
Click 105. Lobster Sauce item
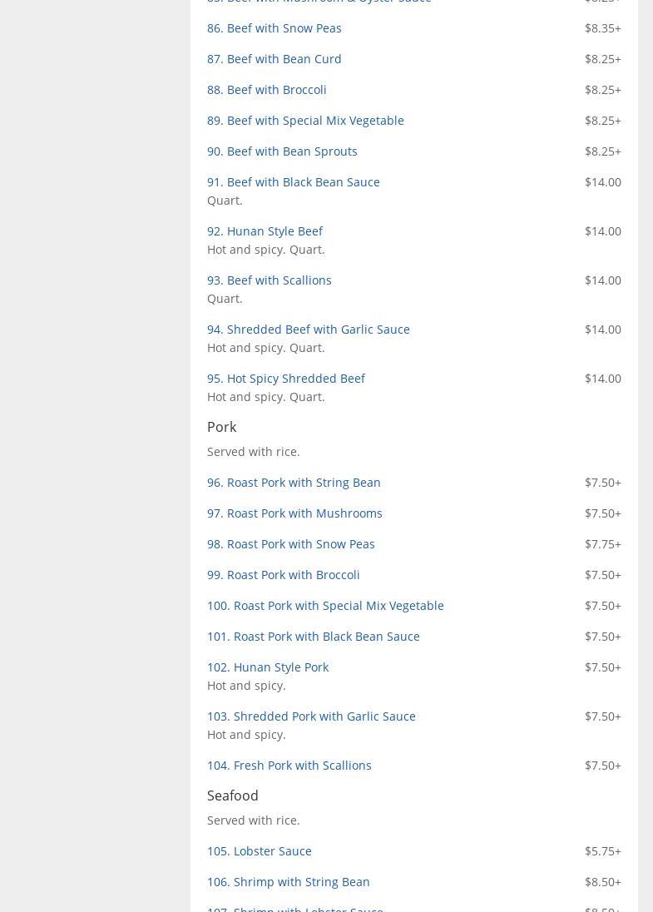pos(259,851)
